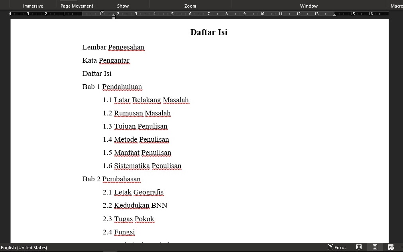Click the right indent marker on ruler
Viewport: 403px width, 252px height.
click(x=334, y=15)
